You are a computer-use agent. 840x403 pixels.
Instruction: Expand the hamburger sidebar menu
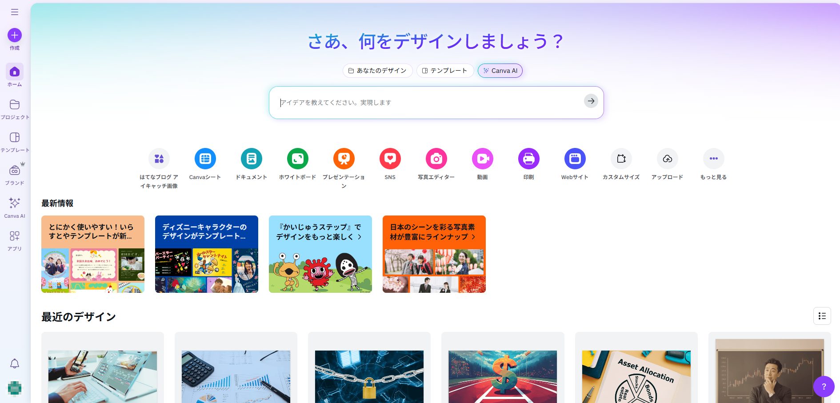tap(15, 12)
